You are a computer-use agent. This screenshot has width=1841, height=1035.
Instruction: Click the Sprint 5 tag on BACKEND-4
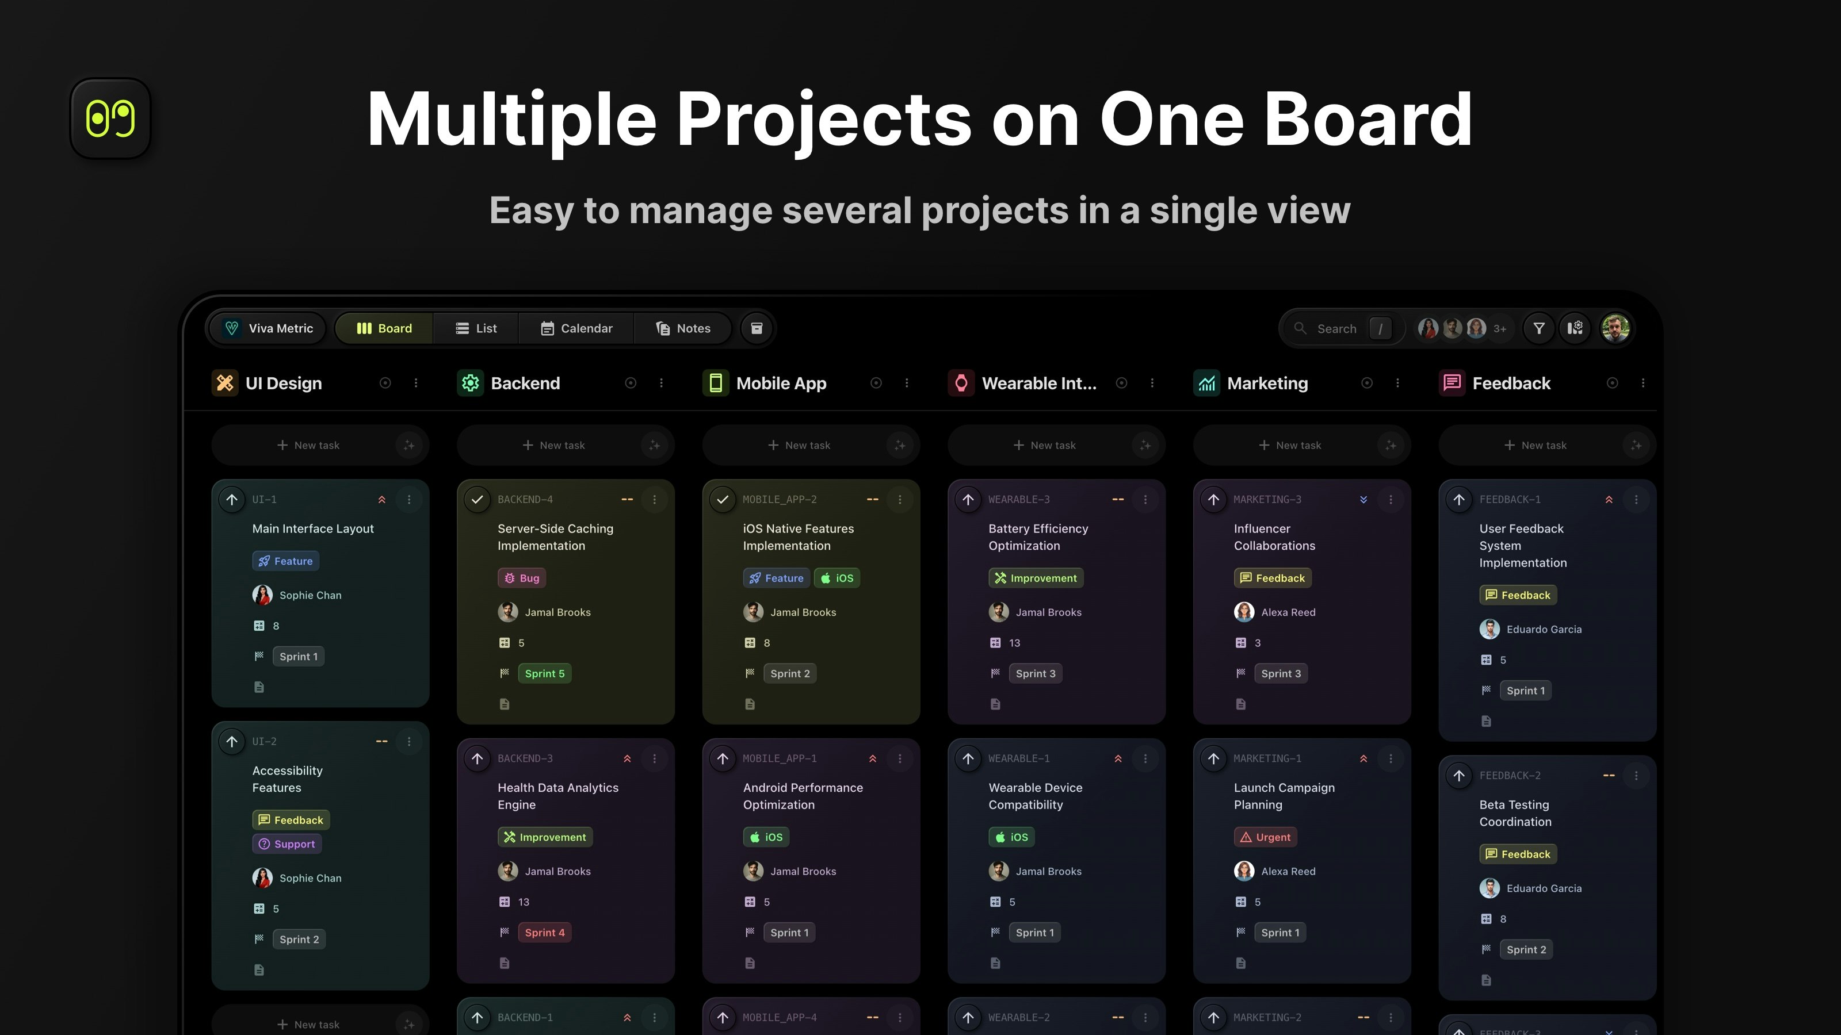coord(545,673)
